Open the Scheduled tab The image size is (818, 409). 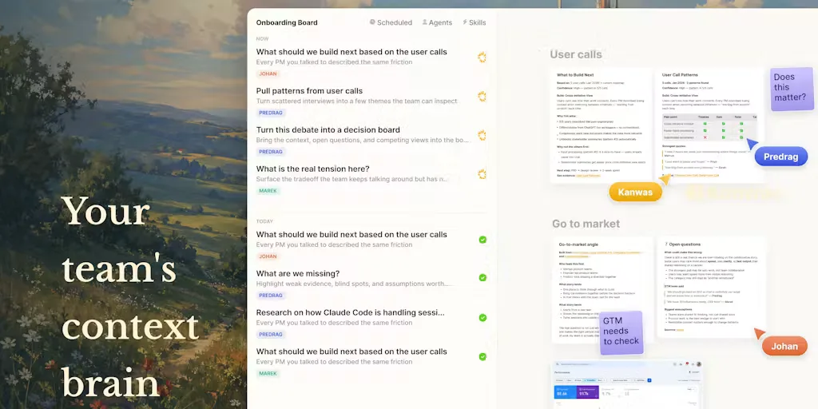point(391,22)
